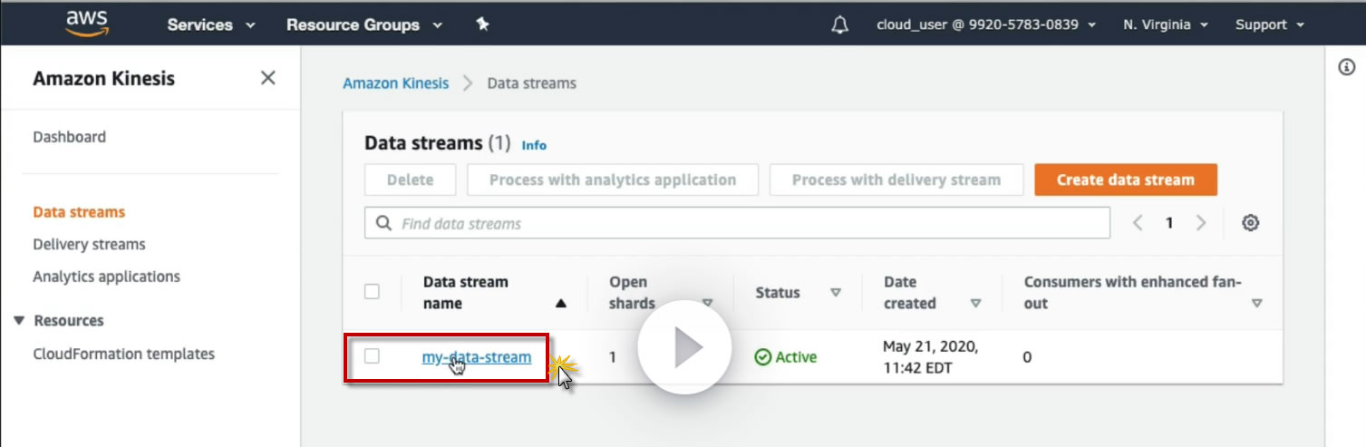The image size is (1366, 447).
Task: Check the my-data-stream row checkbox
Action: [372, 356]
